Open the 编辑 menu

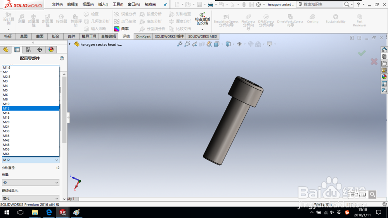click(x=73, y=4)
